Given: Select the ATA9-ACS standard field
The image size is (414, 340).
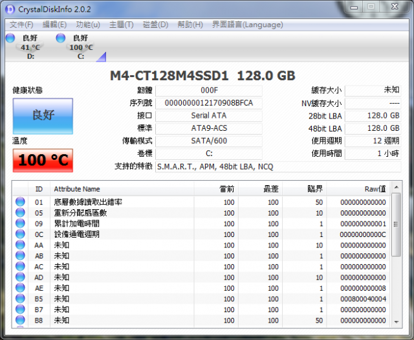Looking at the screenshot, I should tap(209, 128).
